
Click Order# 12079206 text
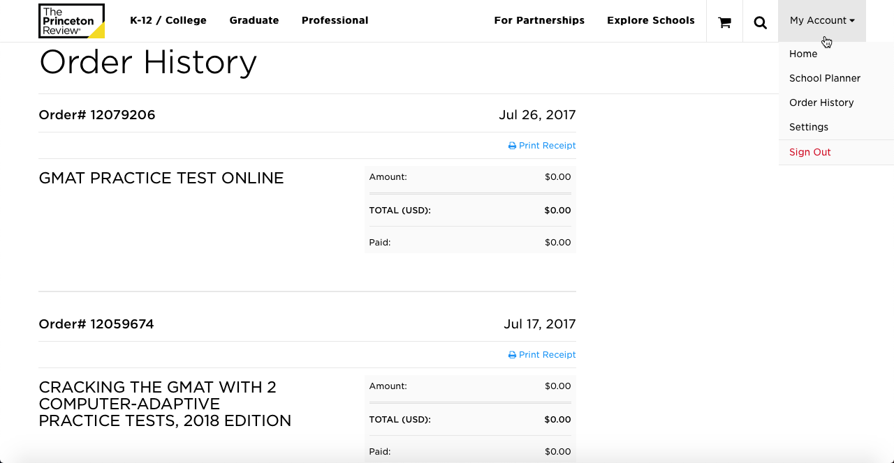pos(97,115)
